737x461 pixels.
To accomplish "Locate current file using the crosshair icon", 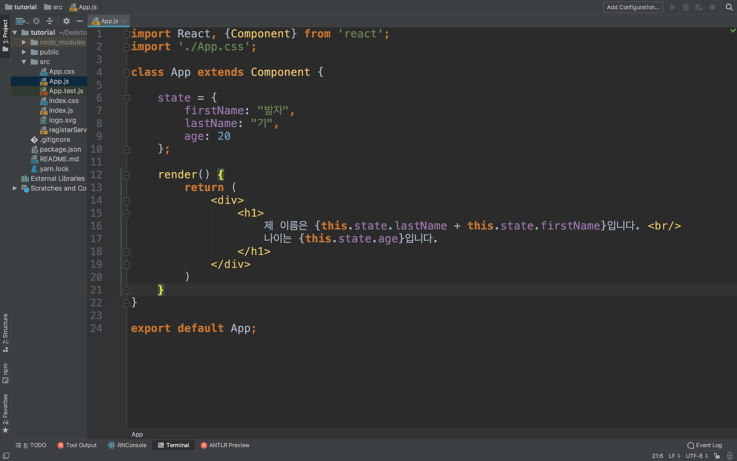I will coord(36,21).
